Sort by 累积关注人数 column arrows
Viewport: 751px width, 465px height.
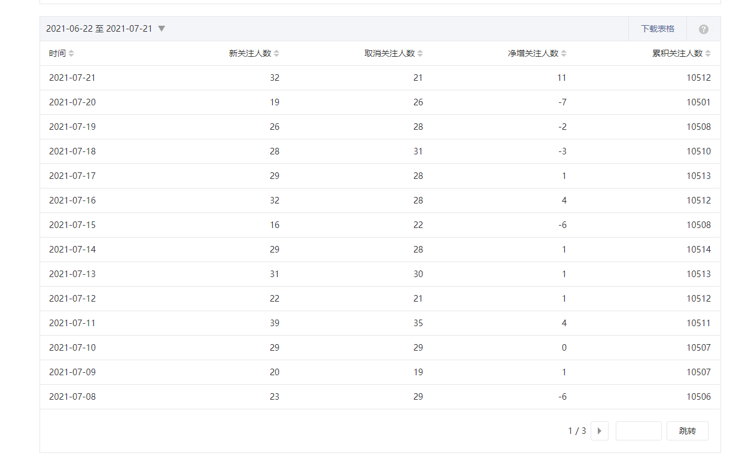(x=708, y=53)
